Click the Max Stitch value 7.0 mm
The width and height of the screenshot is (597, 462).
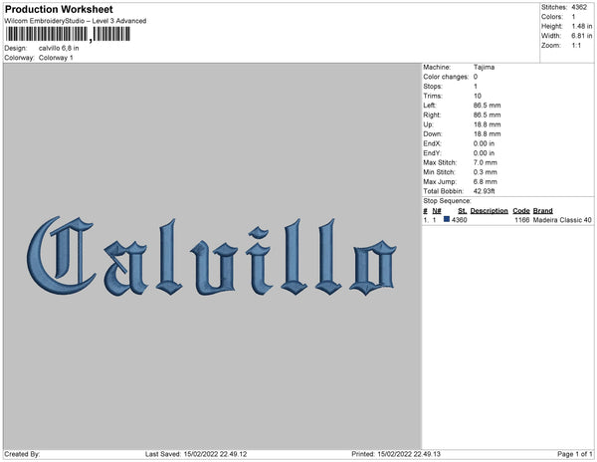click(x=486, y=162)
